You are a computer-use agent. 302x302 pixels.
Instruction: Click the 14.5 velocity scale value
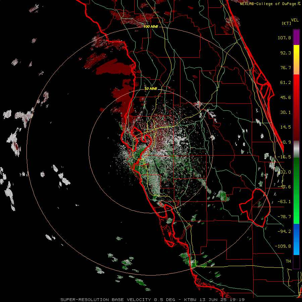tap(286, 127)
